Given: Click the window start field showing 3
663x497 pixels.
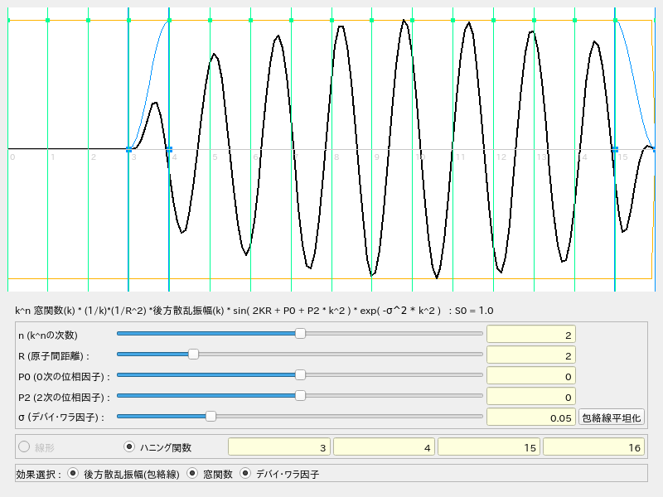Looking at the screenshot, I should (x=279, y=447).
